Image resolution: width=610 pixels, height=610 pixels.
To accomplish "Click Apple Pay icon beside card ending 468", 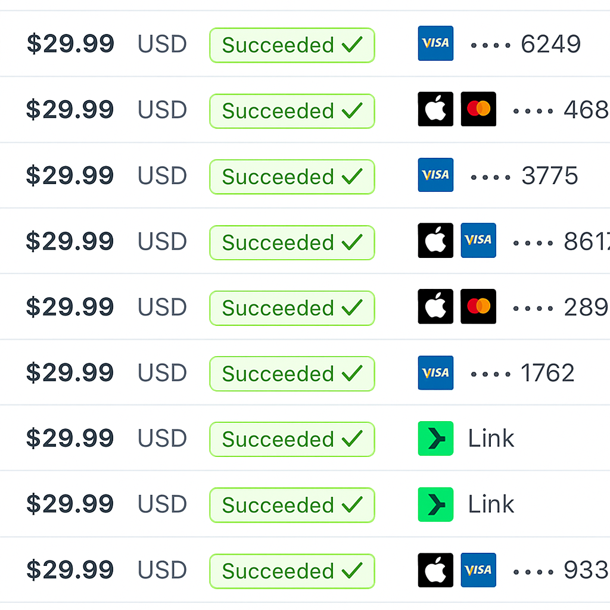I will 435,109.
